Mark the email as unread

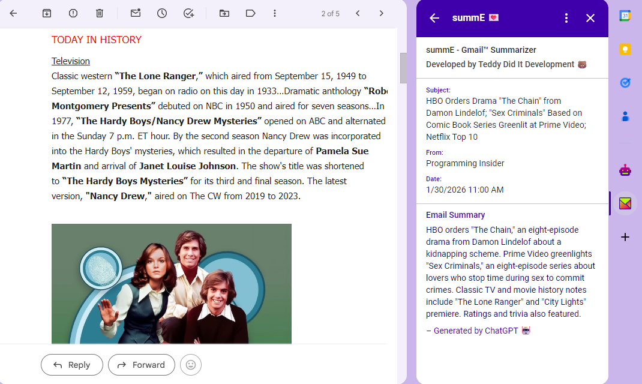(x=136, y=13)
